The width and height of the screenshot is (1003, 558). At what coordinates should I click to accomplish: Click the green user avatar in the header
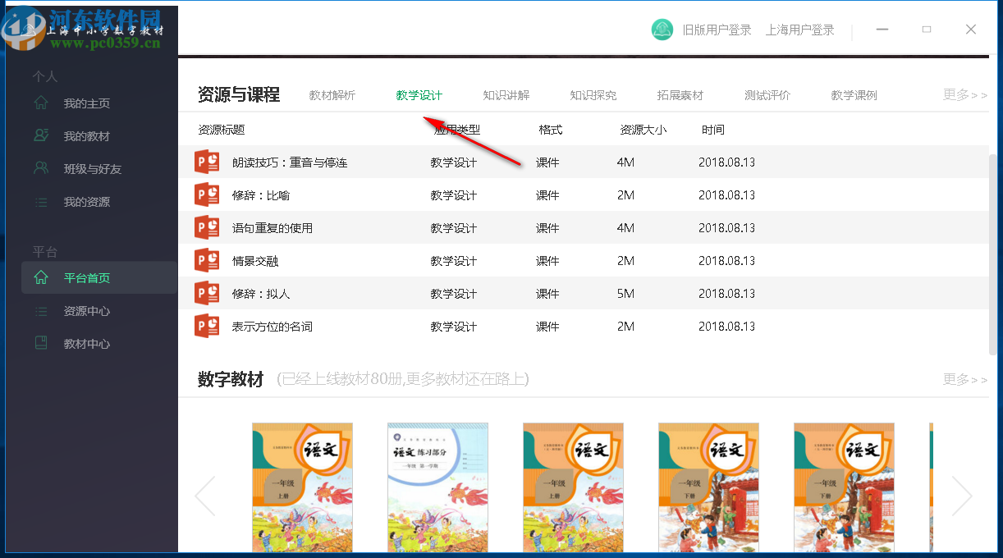click(662, 29)
